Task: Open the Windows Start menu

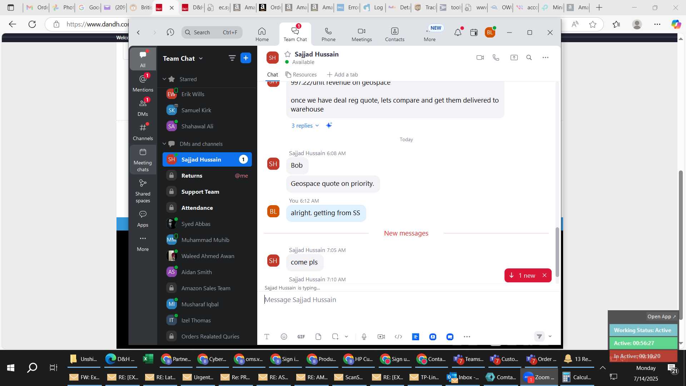Action: point(11,368)
